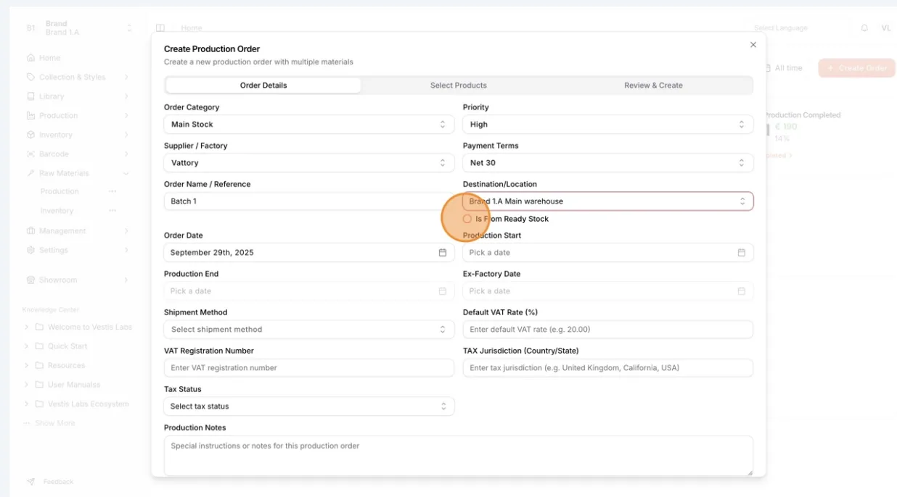Click the Order Name / Reference field
Viewport: 897px width, 497px height.
(x=309, y=201)
